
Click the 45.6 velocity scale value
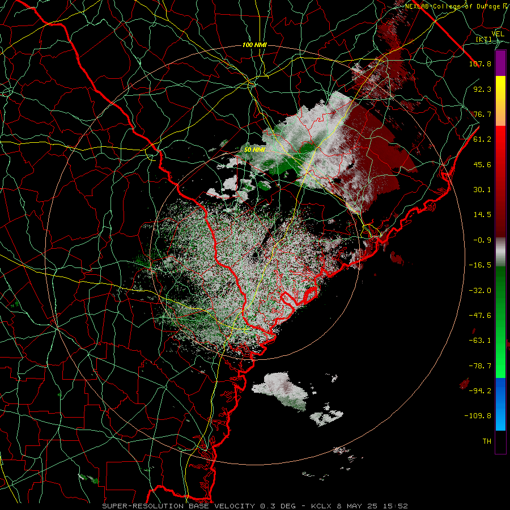(x=482, y=164)
